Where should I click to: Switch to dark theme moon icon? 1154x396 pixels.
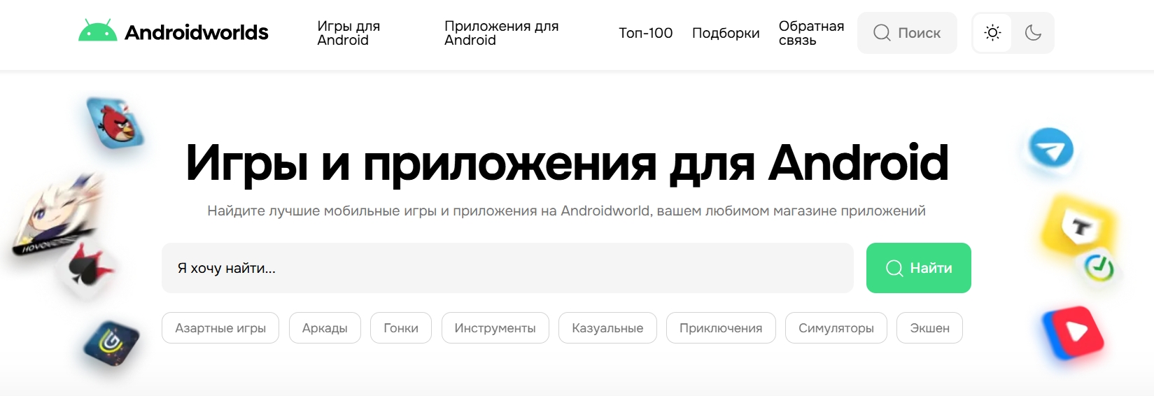coord(1033,33)
